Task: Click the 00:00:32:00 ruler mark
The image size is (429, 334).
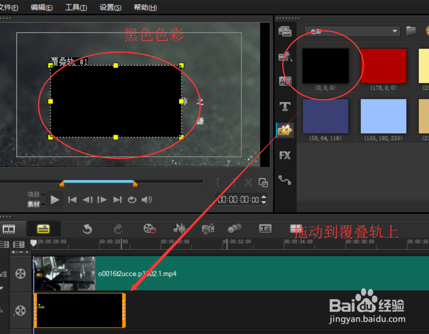Action: pos(237,242)
